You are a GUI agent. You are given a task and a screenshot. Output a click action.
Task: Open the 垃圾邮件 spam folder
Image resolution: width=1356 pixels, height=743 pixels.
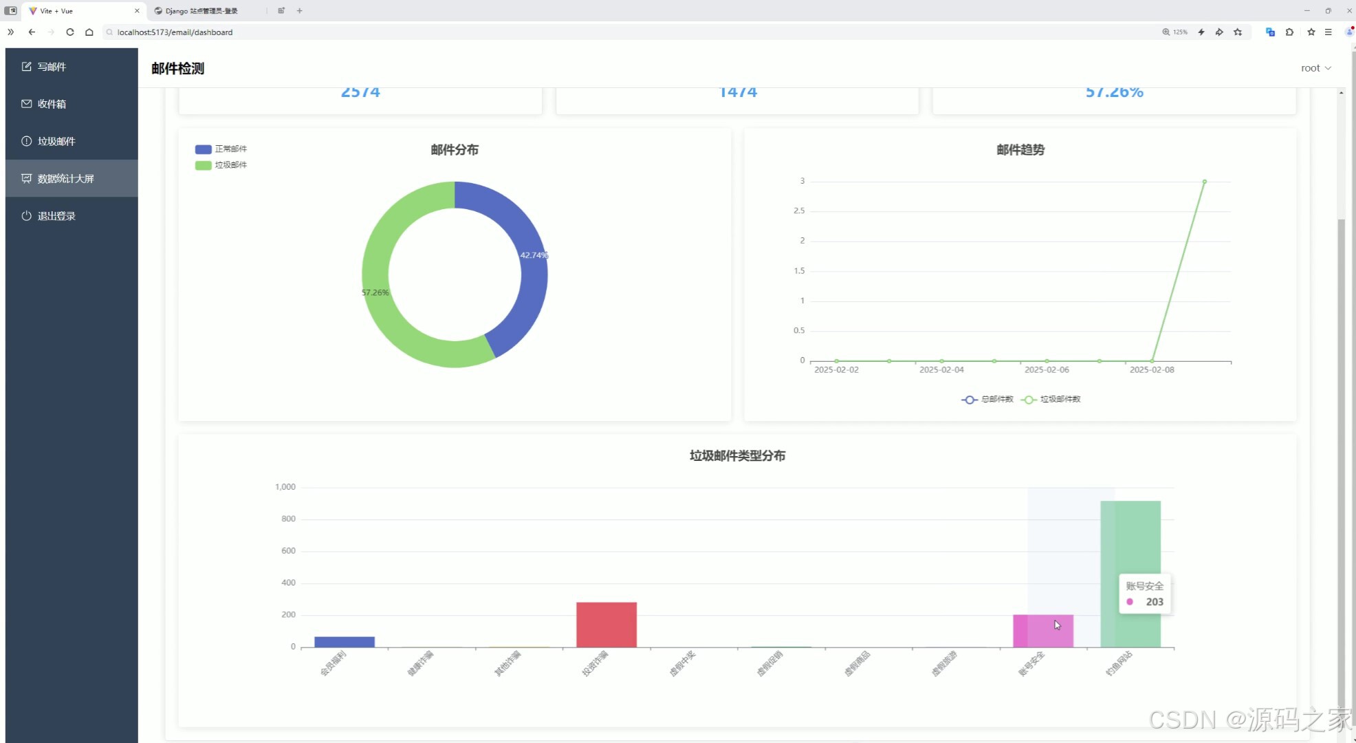pos(56,141)
